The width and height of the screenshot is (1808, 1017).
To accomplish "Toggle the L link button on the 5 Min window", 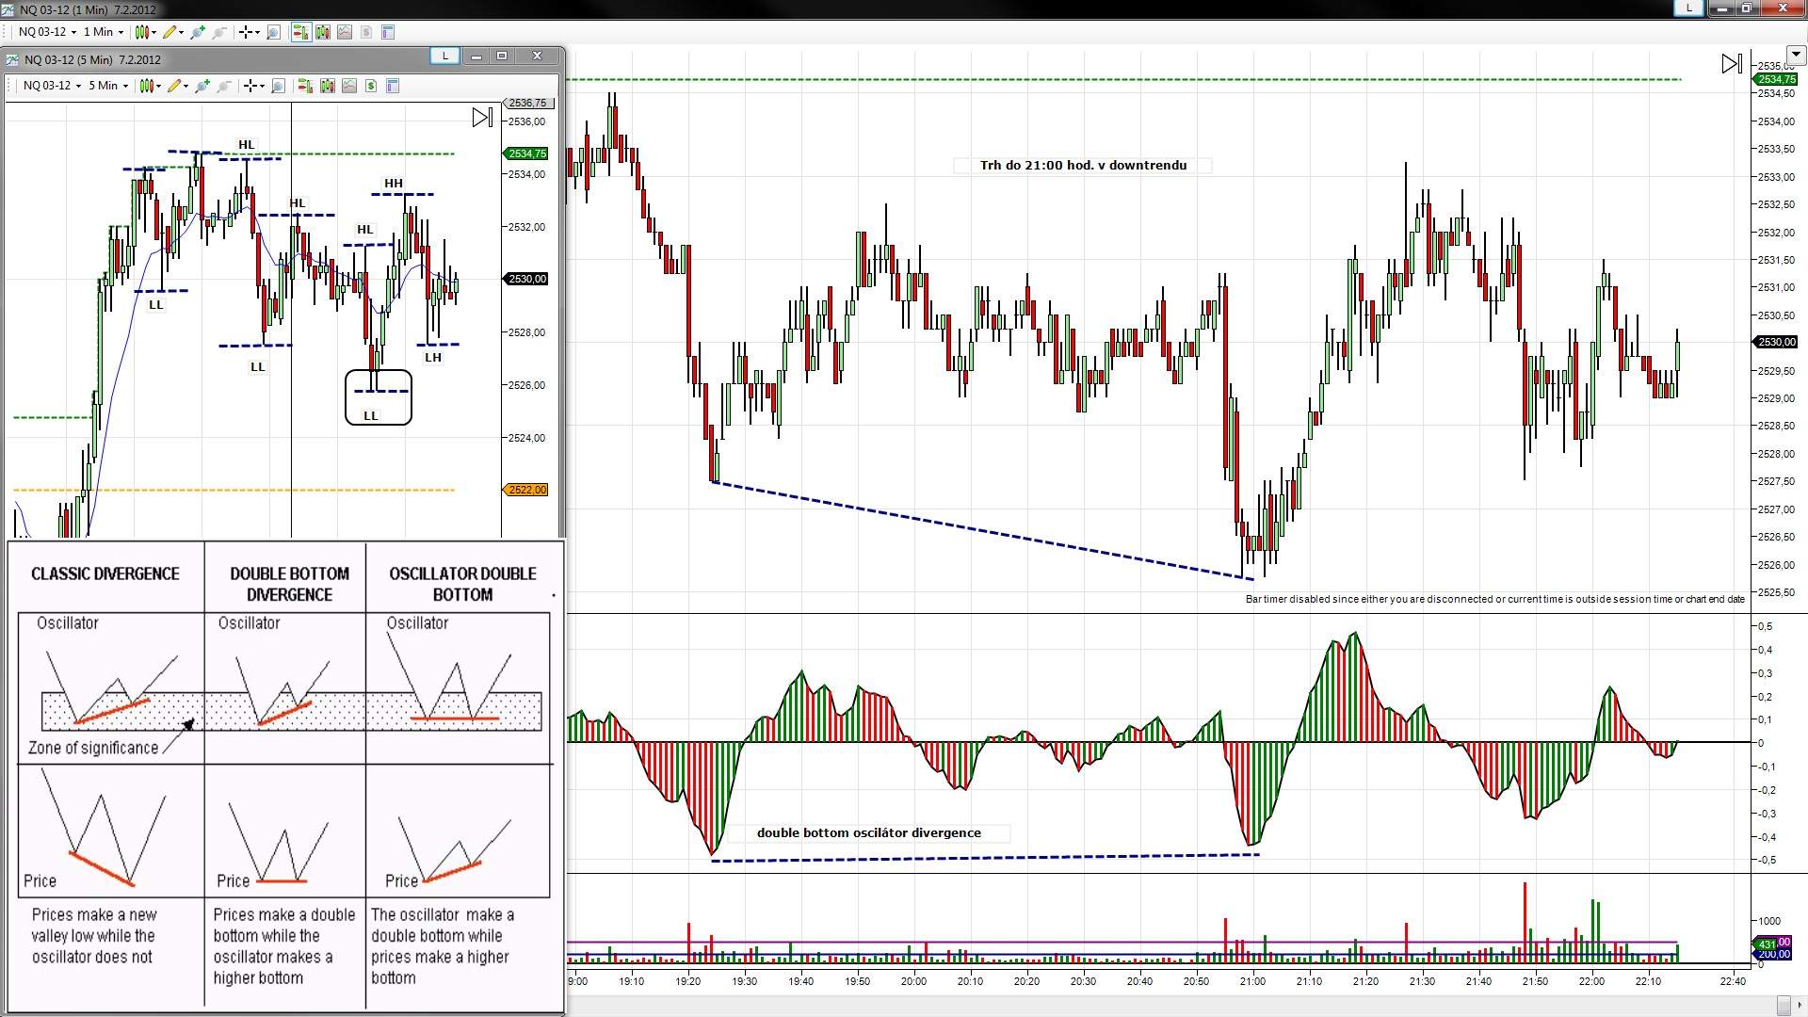I will 444,56.
